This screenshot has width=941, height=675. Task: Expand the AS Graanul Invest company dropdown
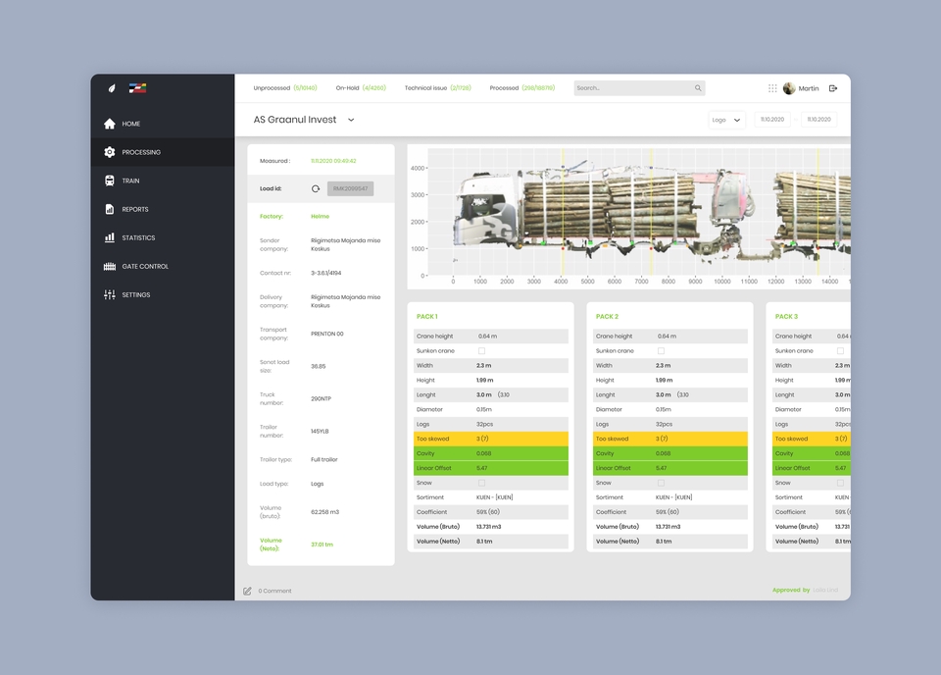[x=351, y=118]
